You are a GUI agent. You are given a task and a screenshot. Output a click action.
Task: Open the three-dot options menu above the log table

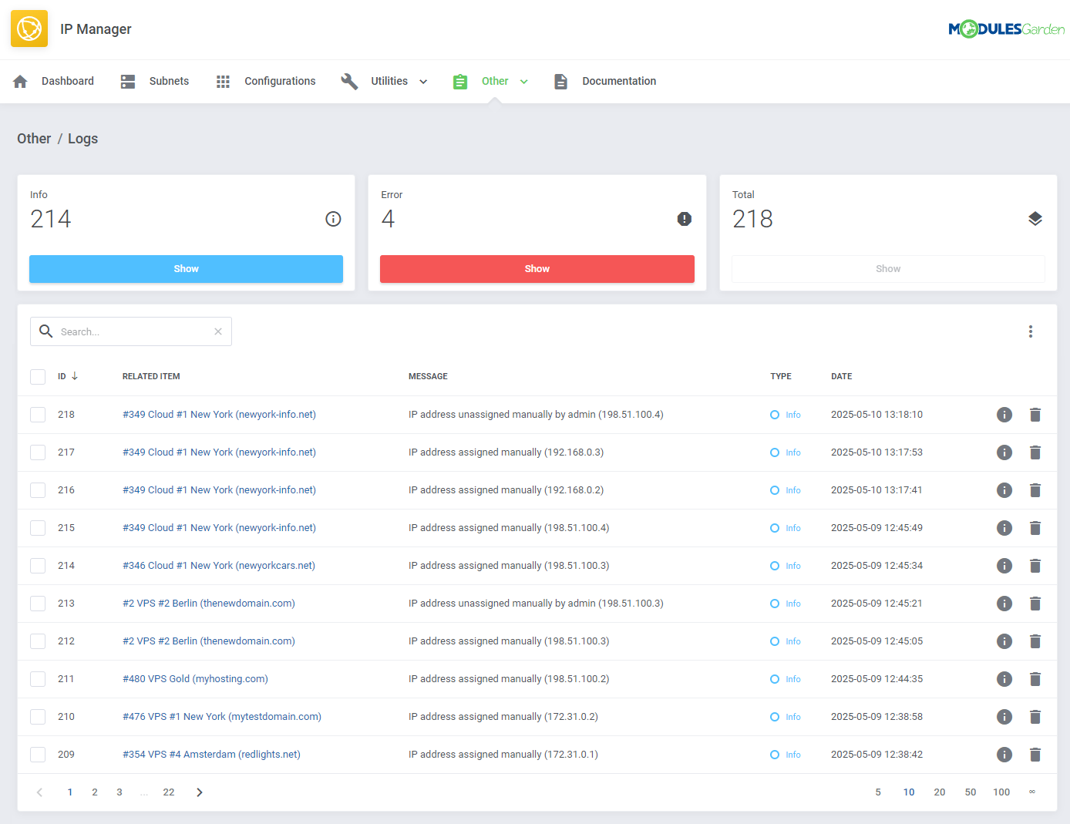(1031, 331)
